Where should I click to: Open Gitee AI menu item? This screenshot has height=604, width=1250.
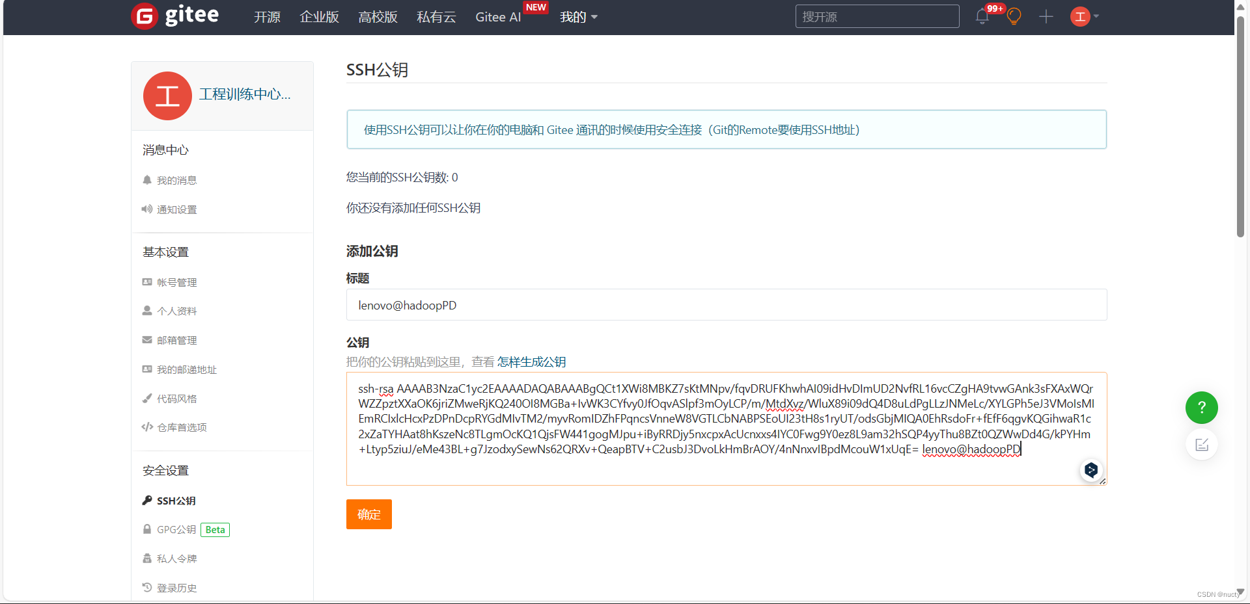pyautogui.click(x=498, y=17)
